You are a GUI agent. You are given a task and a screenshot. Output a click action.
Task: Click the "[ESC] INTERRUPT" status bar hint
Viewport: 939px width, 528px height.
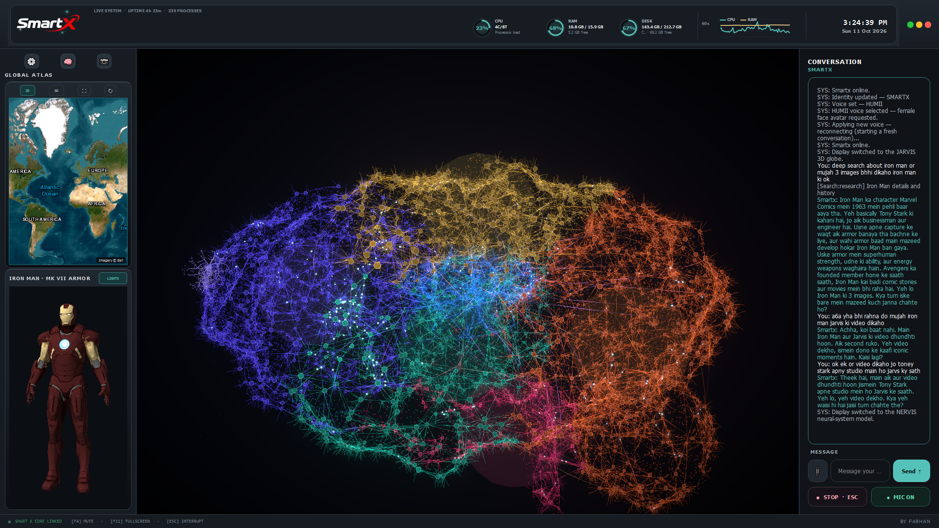(185, 521)
